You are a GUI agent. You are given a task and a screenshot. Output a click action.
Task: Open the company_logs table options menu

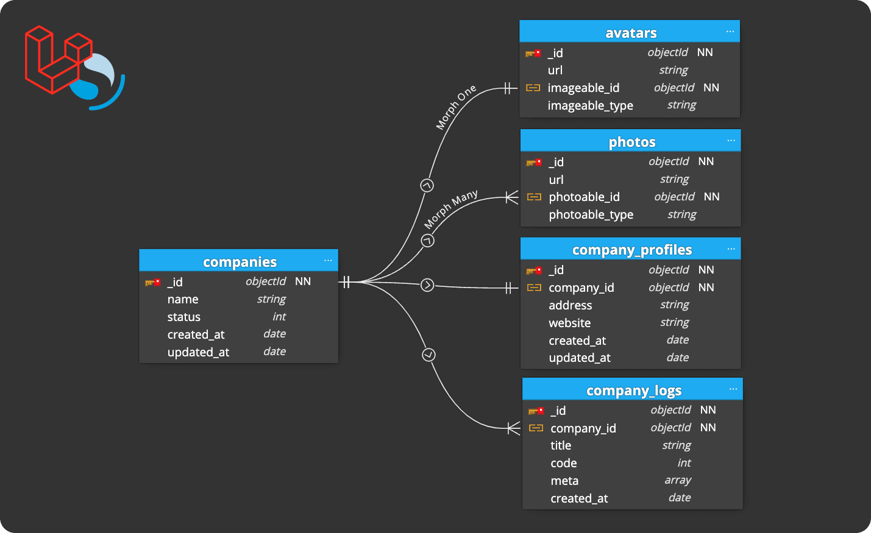[733, 389]
